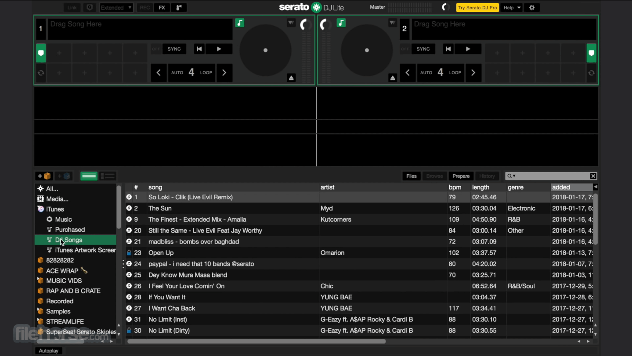Turn on deck 1 sync OFF button
Screen dimensions: 632x356
tap(156, 49)
